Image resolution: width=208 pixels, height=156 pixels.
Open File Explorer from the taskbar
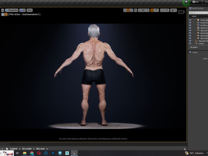(25, 153)
